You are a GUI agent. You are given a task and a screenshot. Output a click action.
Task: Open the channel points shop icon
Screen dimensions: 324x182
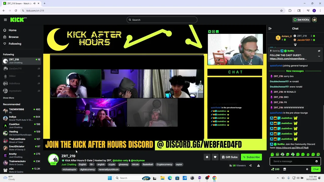(x=285, y=169)
